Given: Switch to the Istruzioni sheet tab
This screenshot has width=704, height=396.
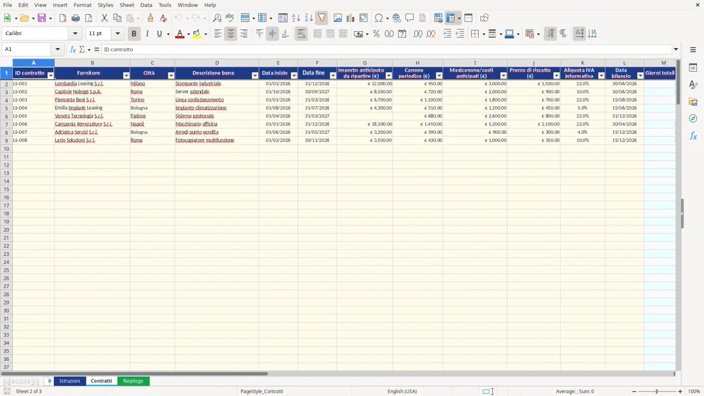Looking at the screenshot, I should (x=70, y=381).
